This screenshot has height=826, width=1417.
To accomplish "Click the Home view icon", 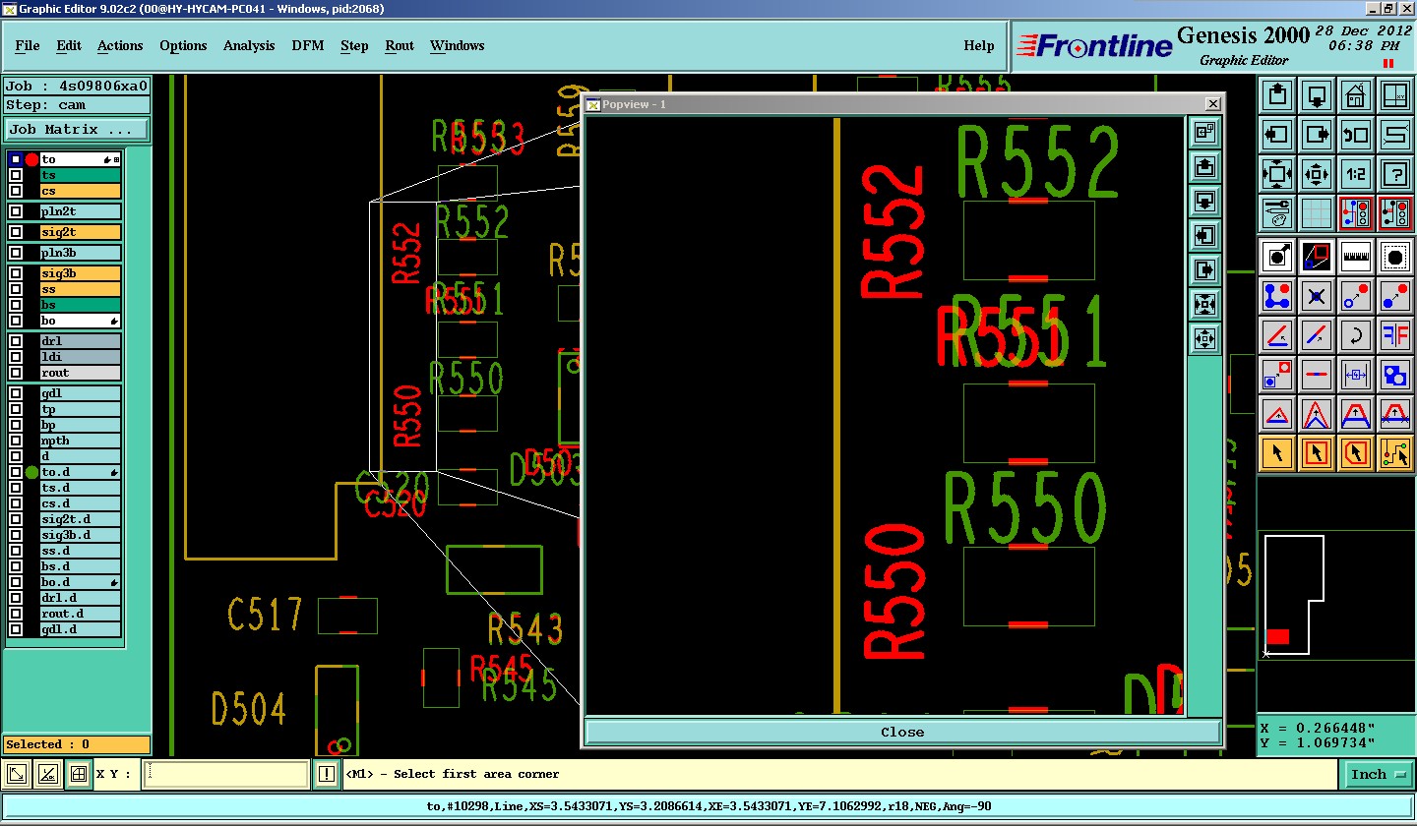I will coord(1356,95).
